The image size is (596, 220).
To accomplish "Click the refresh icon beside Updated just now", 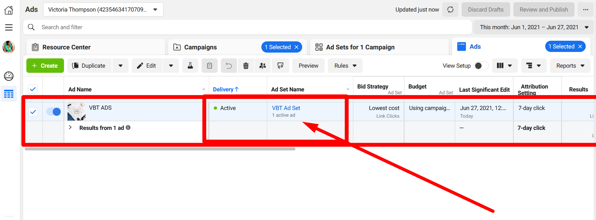I will (450, 10).
